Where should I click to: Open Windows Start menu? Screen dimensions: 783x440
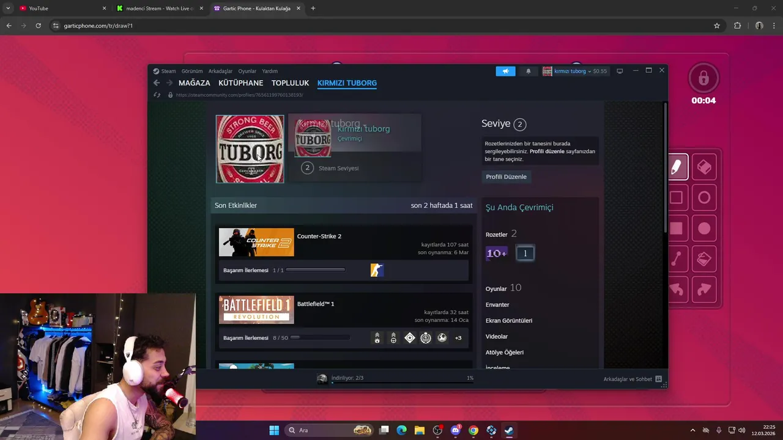click(274, 430)
